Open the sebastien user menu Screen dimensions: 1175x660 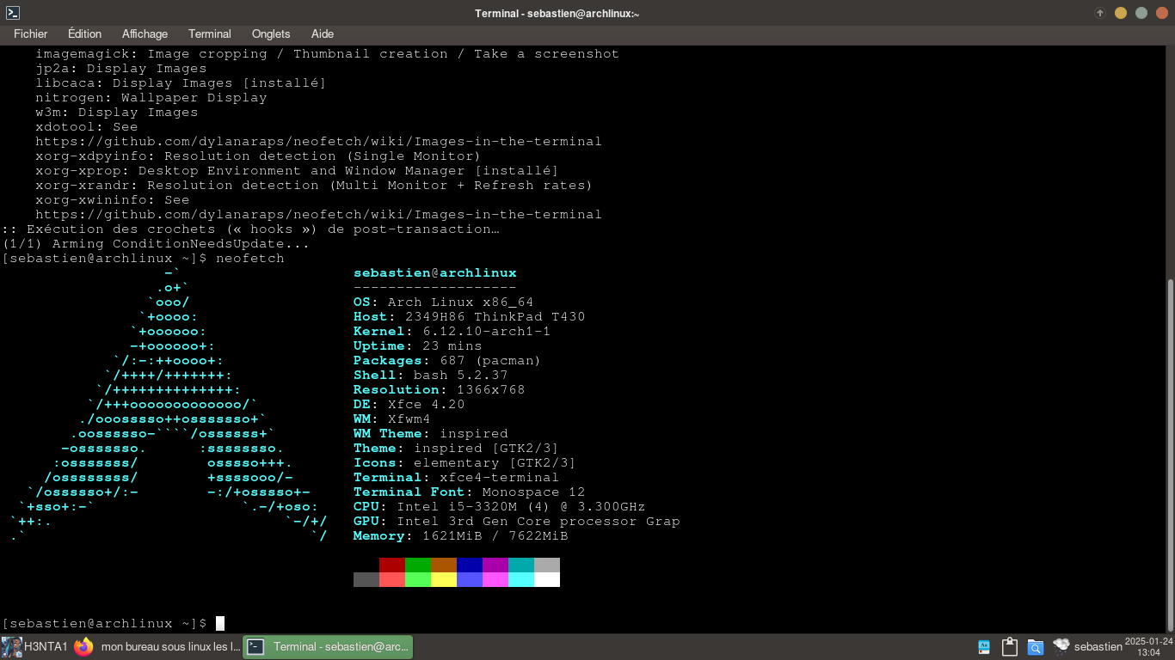coord(1098,647)
